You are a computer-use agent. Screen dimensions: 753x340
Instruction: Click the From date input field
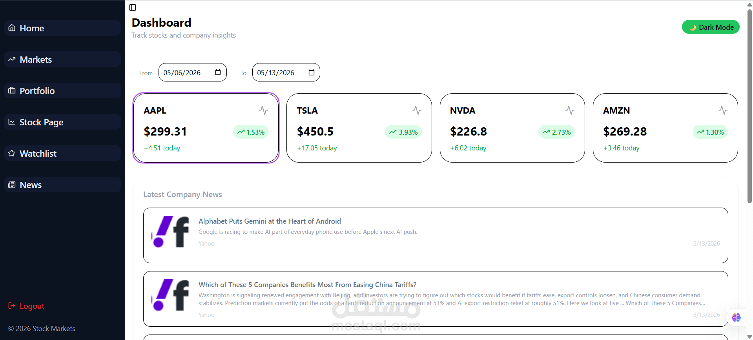[193, 72]
